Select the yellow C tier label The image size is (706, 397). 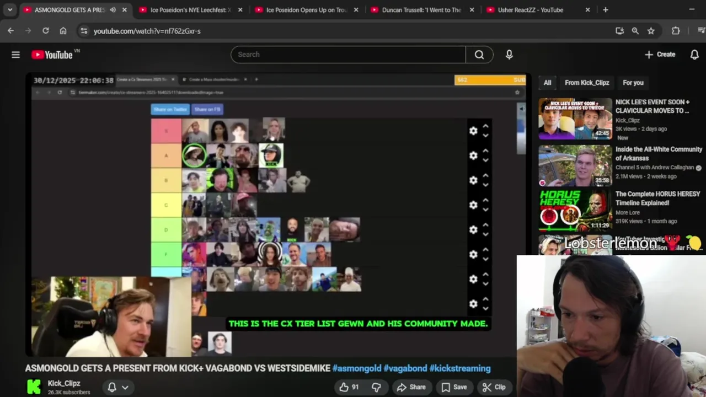point(166,205)
